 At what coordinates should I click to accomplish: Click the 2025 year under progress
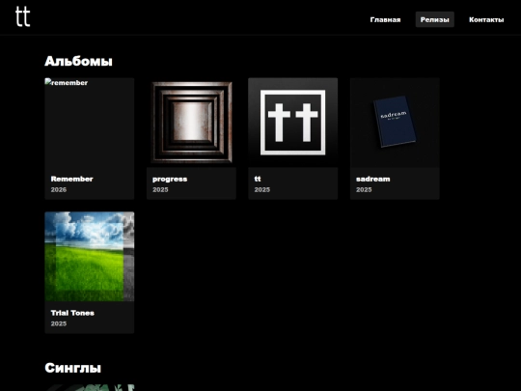pos(160,189)
